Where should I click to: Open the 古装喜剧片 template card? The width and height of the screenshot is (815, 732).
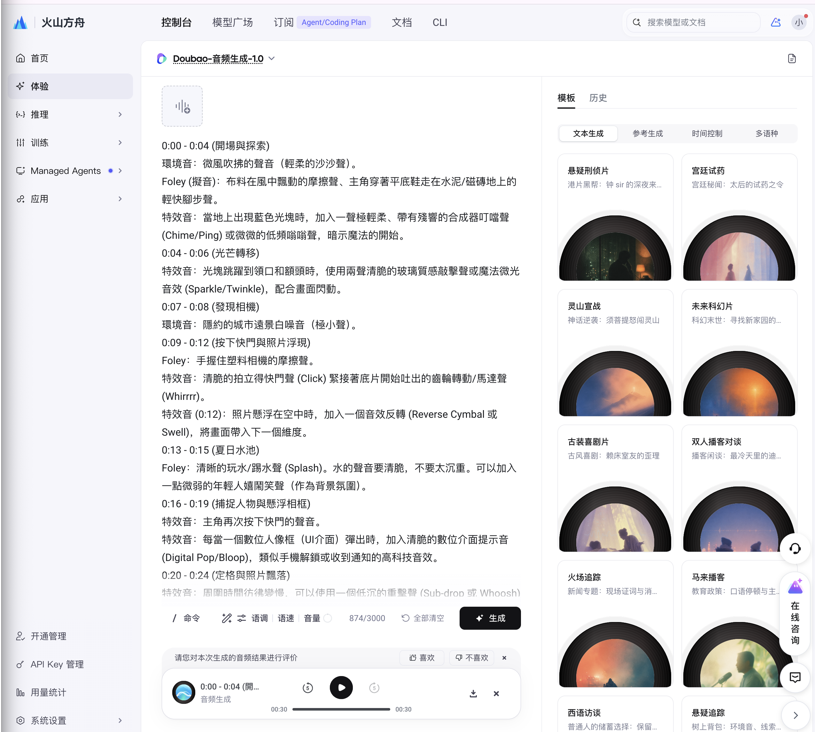pos(615,489)
